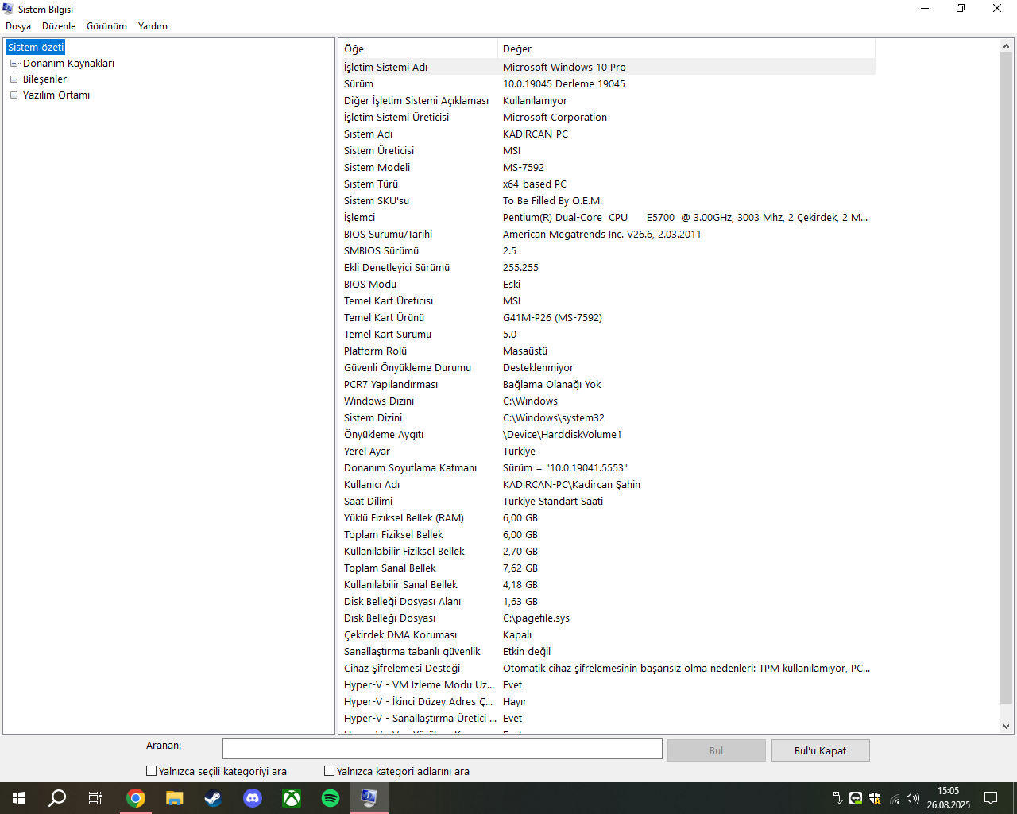The image size is (1017, 814).
Task: Click the Sistem Bilgisi title bar icon
Action: pyautogui.click(x=8, y=9)
